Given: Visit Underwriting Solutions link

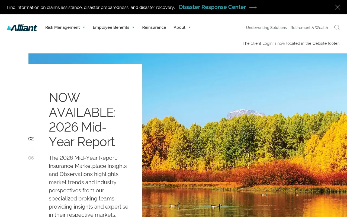Looking at the screenshot, I should pyautogui.click(x=266, y=28).
